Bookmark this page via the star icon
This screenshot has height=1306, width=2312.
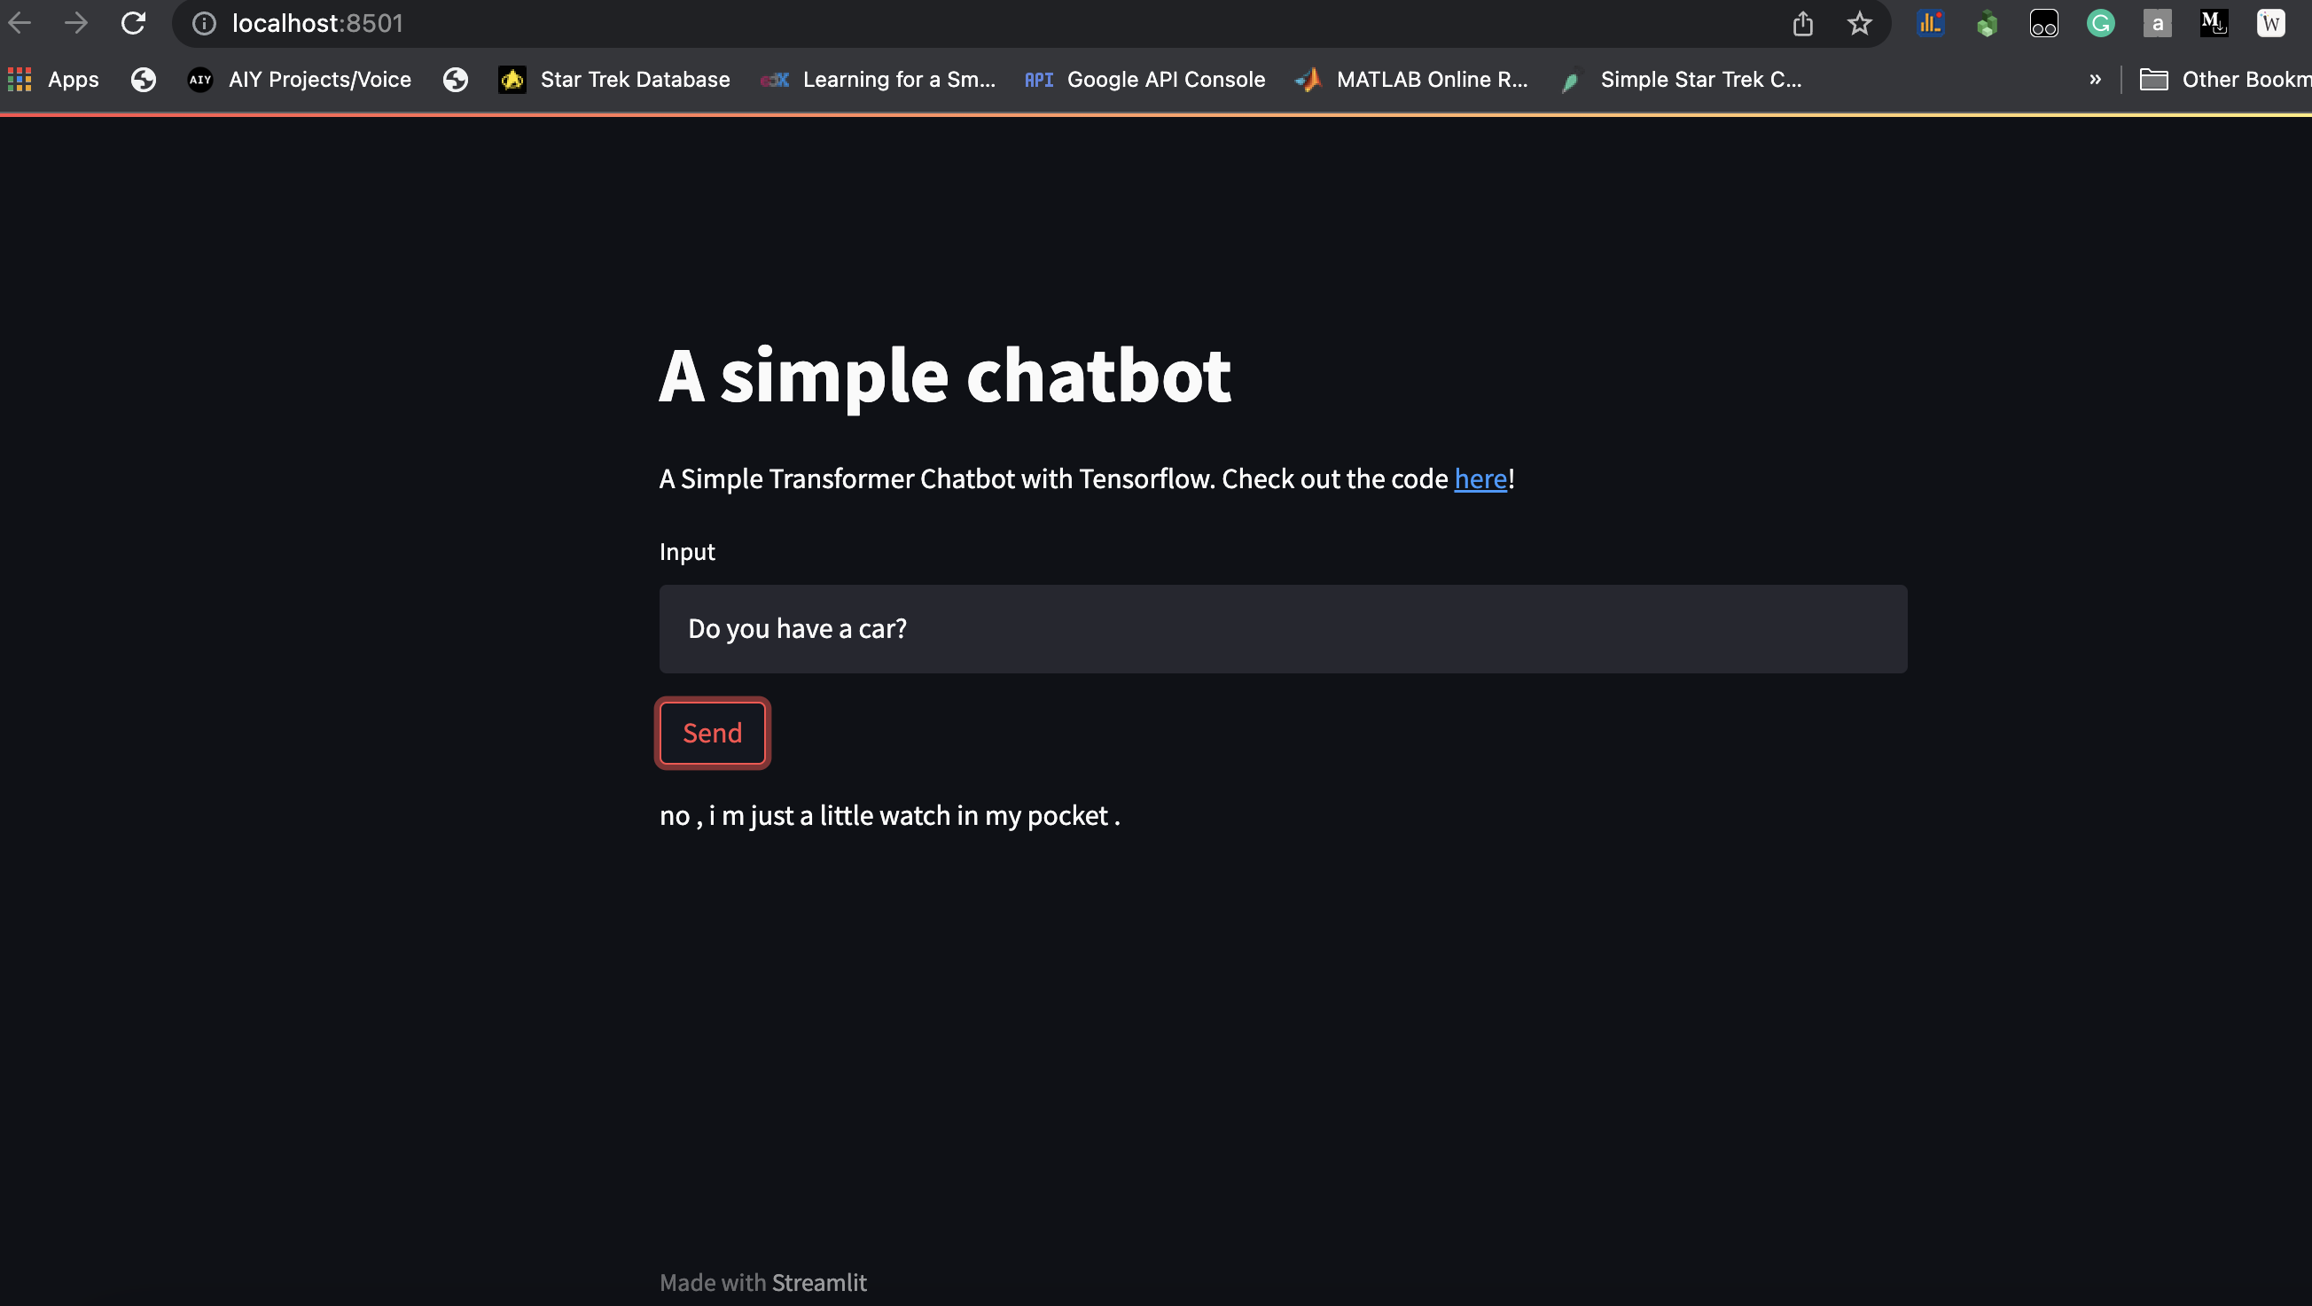(1860, 23)
